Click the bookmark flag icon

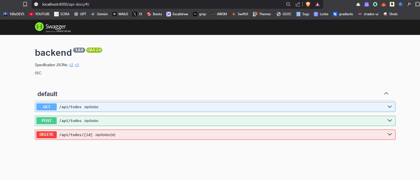[25, 4]
